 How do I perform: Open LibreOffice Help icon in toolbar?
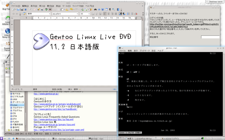coord(118,10)
